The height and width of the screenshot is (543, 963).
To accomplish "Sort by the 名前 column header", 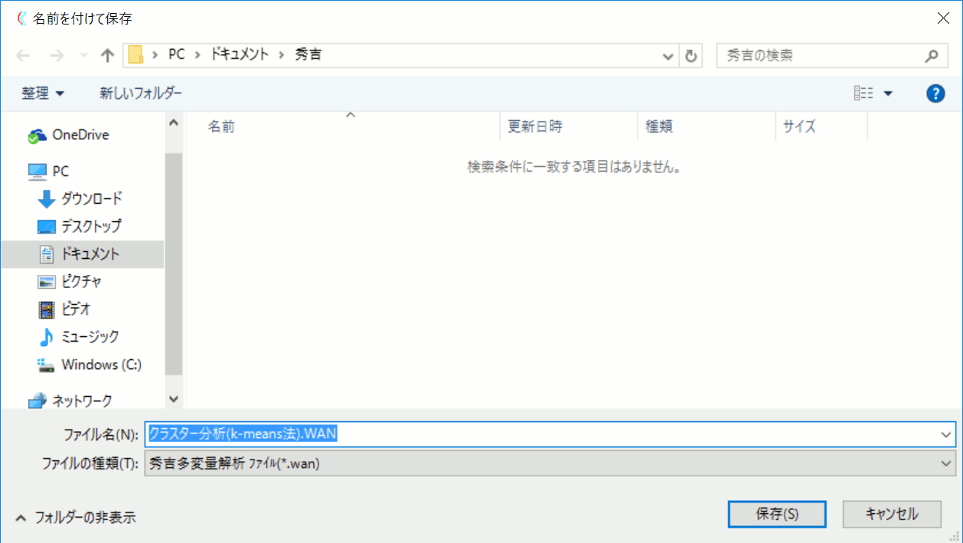I will 221,127.
